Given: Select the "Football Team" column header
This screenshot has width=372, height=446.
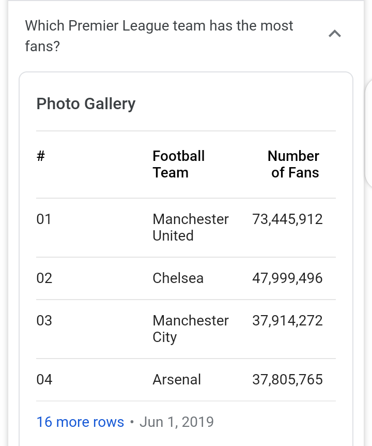Looking at the screenshot, I should tap(179, 164).
